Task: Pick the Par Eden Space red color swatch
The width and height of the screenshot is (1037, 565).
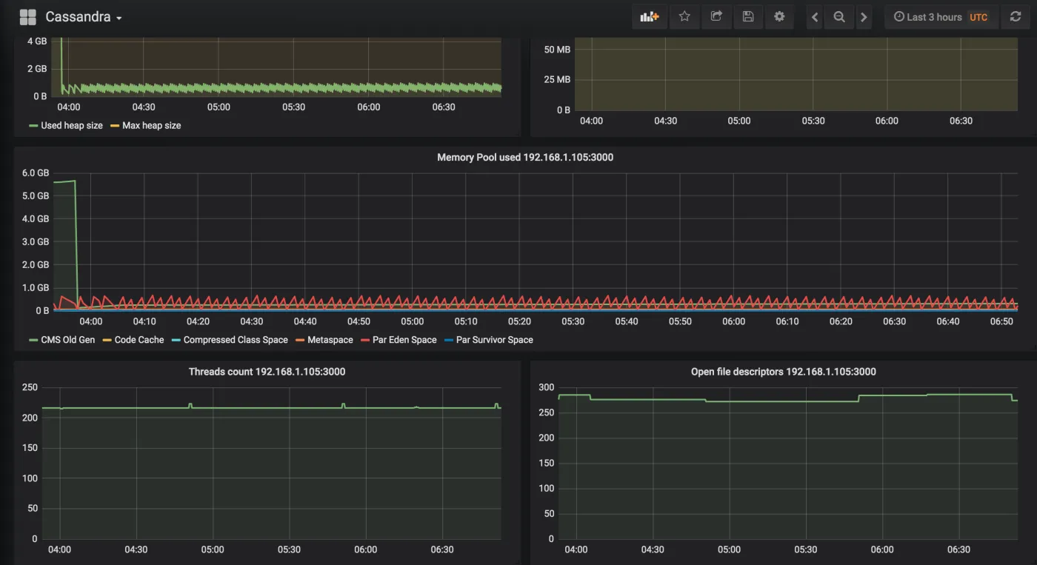Action: click(x=365, y=341)
